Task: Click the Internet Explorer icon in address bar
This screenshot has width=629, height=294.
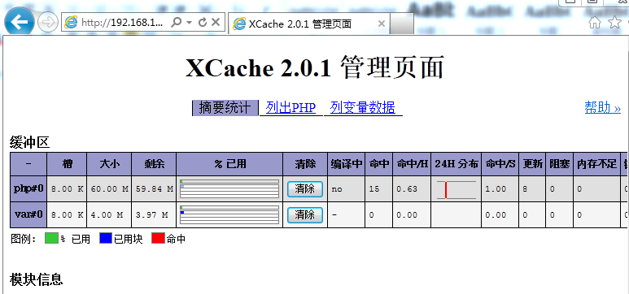Action: (x=71, y=22)
